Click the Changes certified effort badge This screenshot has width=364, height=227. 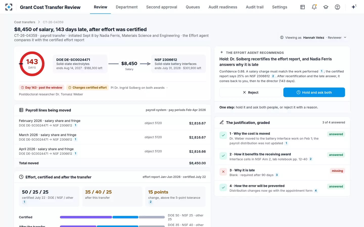point(87,88)
